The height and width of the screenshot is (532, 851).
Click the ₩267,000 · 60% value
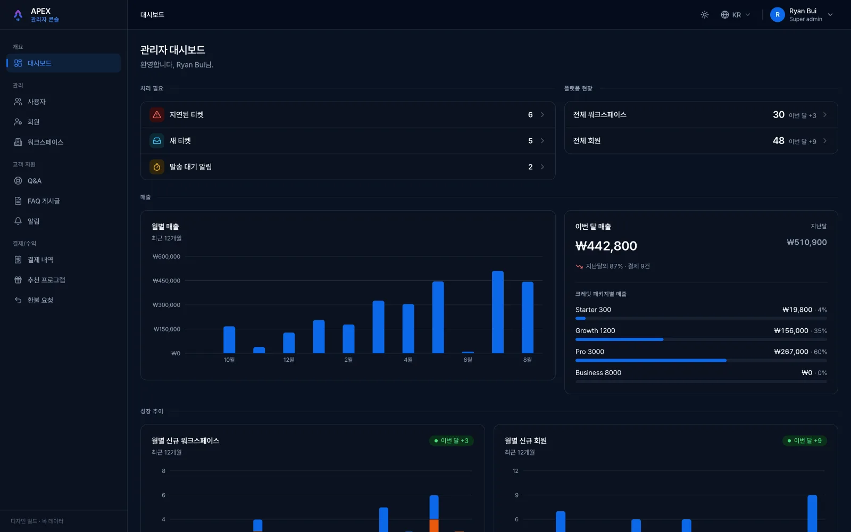click(x=800, y=352)
